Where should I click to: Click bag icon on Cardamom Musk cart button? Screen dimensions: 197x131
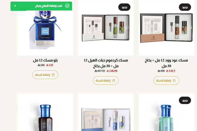tap(114, 81)
